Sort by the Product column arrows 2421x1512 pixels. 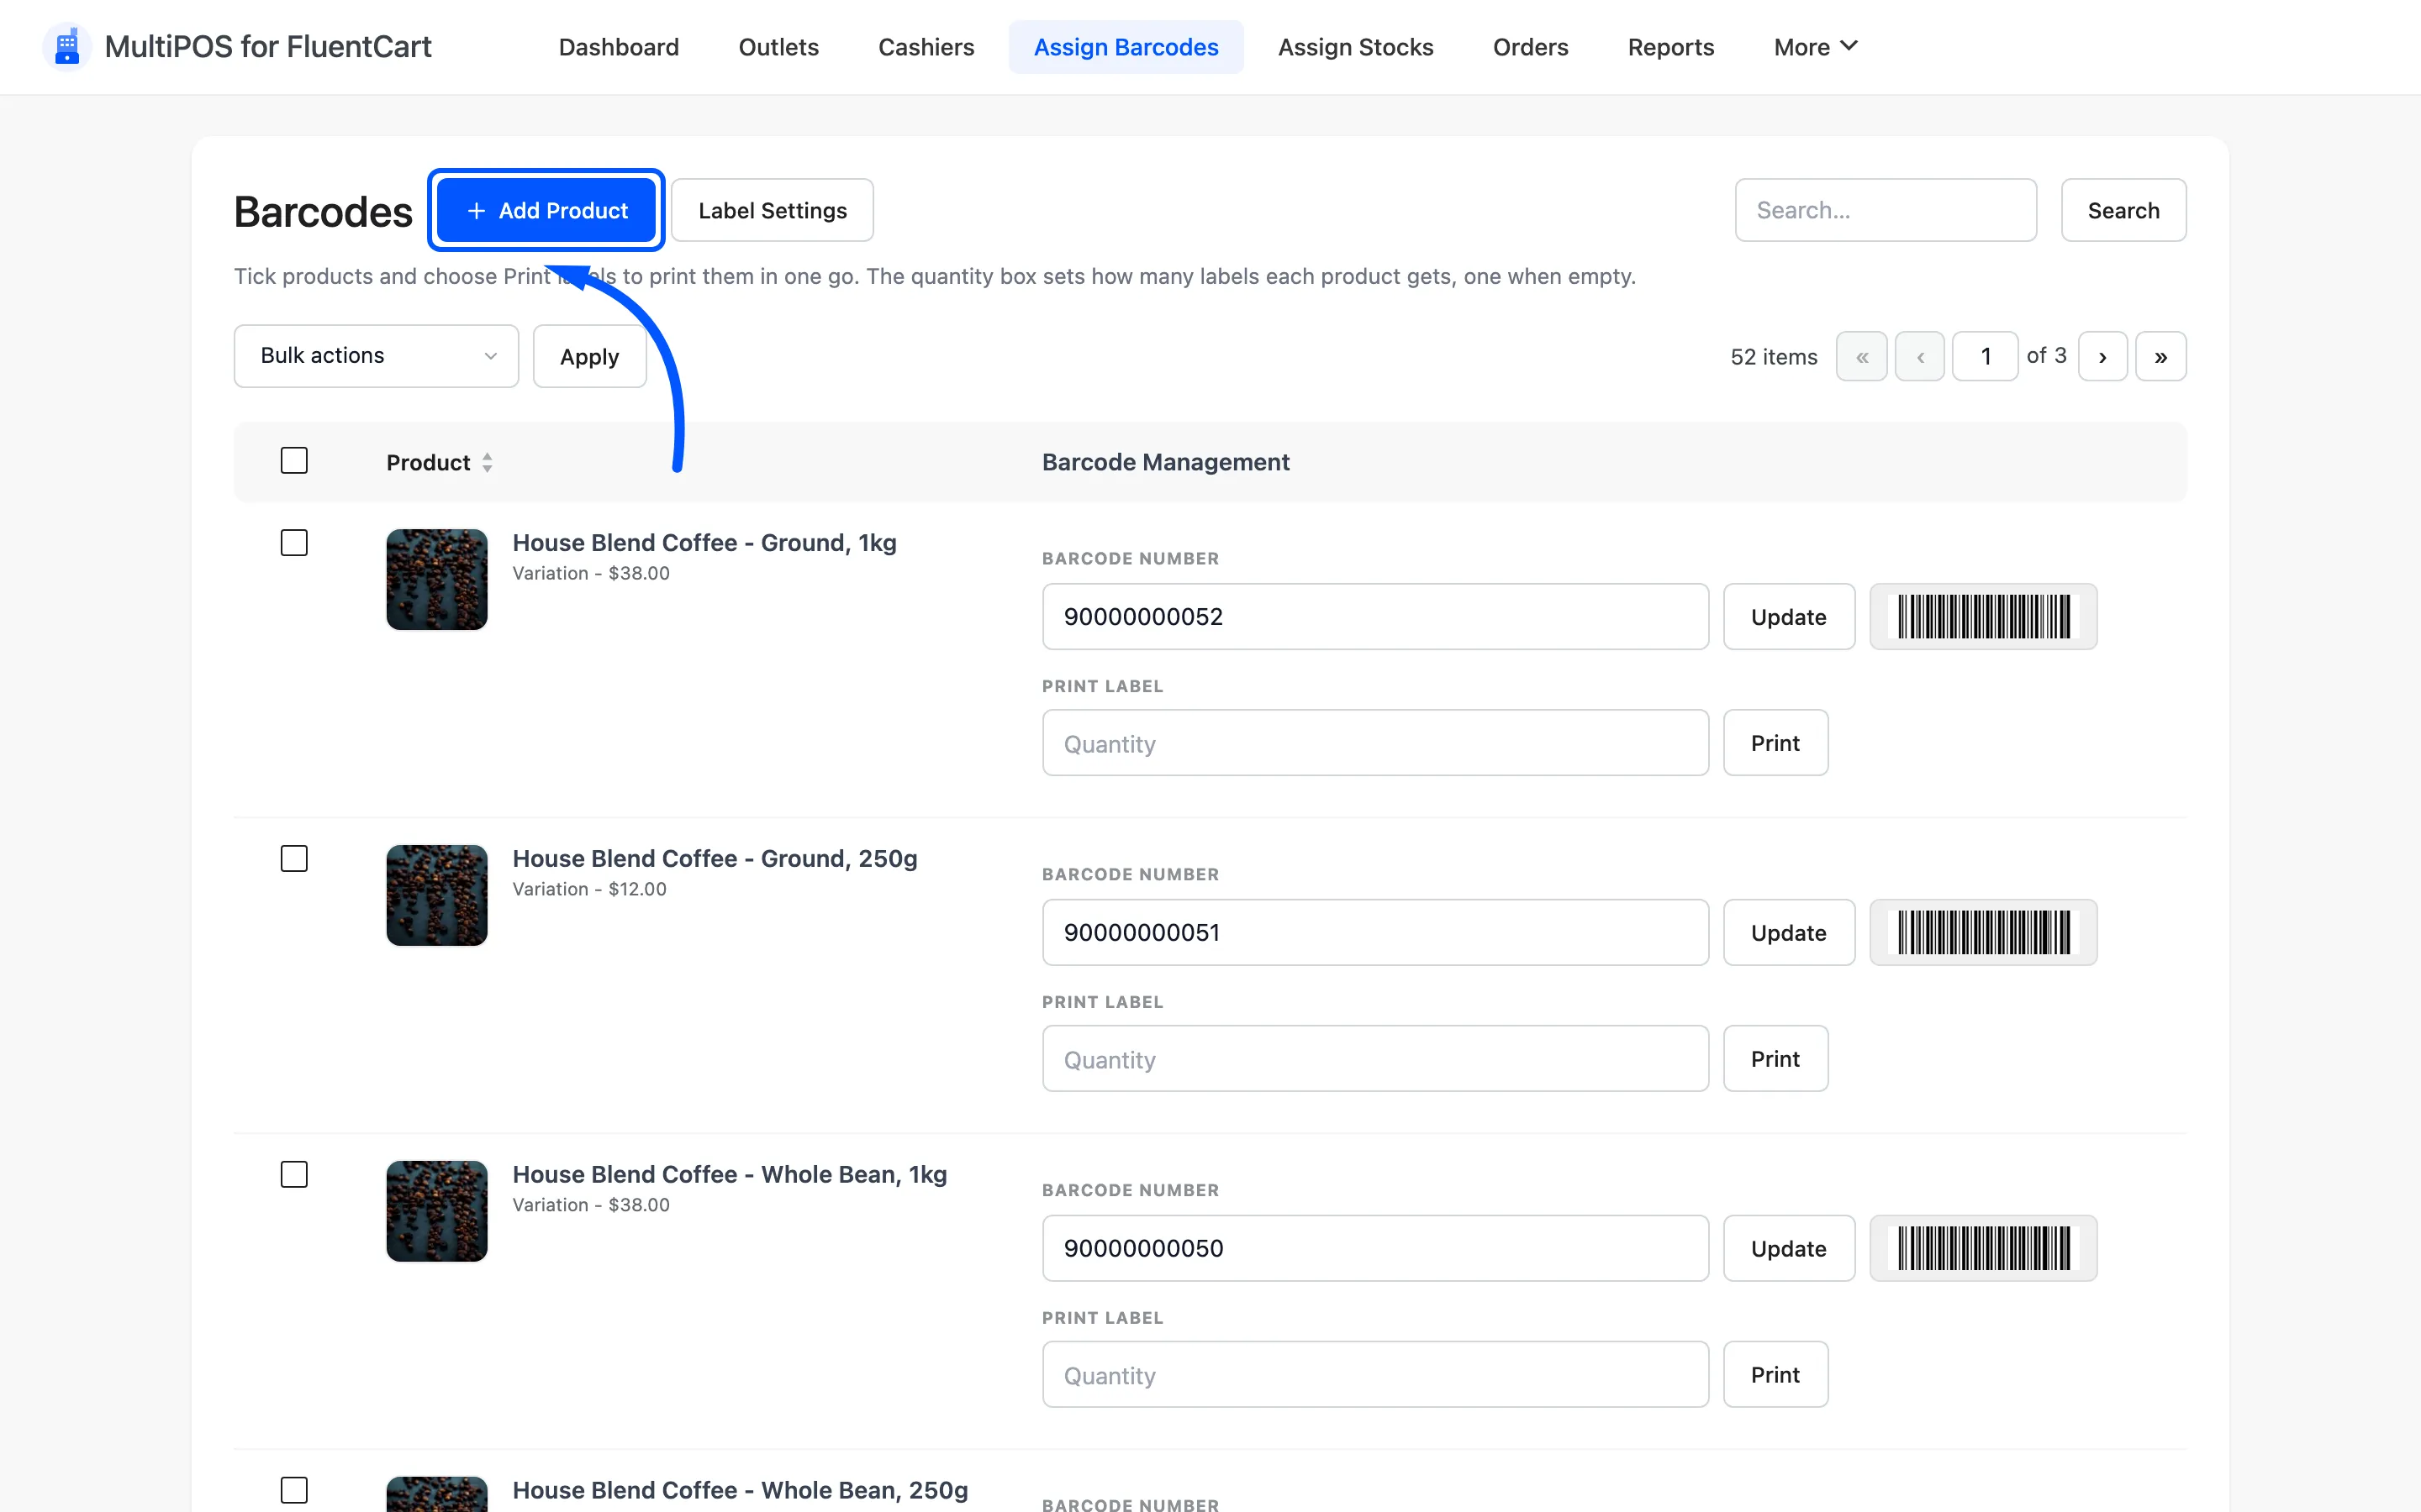click(488, 463)
